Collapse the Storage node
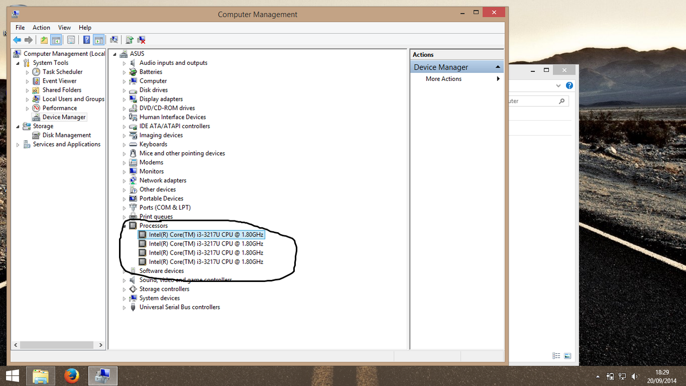The width and height of the screenshot is (686, 386). tap(18, 127)
